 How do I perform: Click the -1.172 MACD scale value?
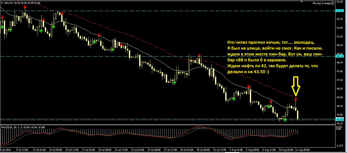click(340, 146)
